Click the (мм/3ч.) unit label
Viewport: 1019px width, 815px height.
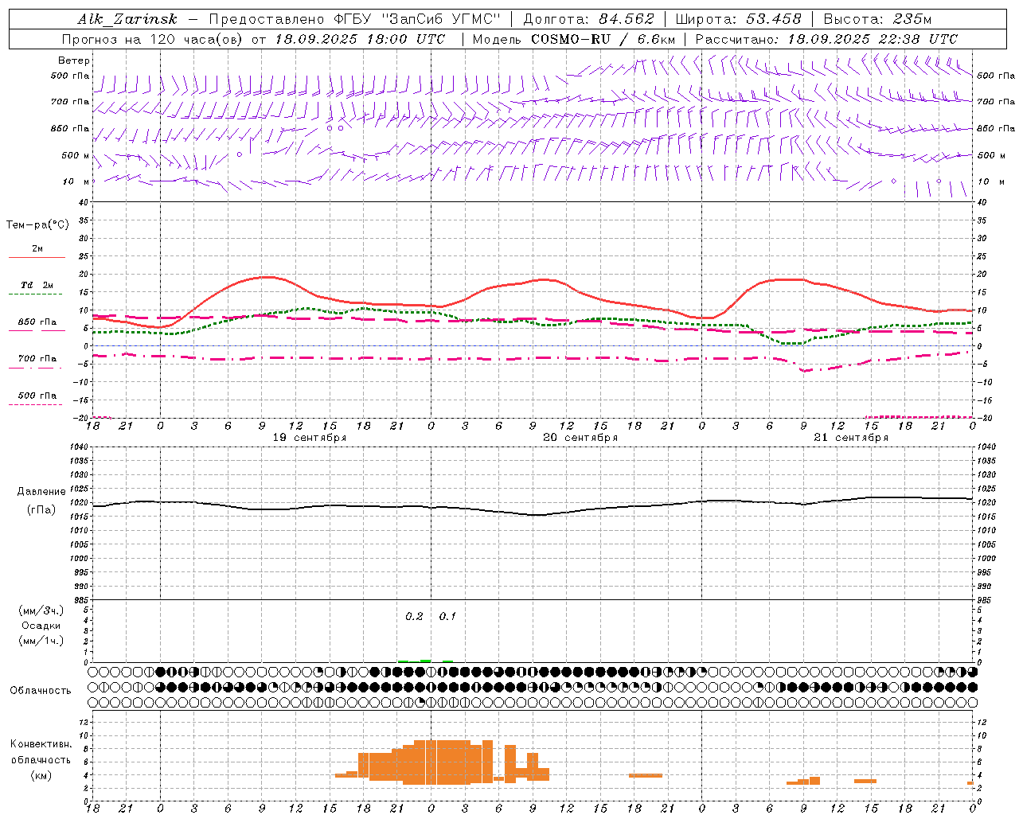[41, 610]
